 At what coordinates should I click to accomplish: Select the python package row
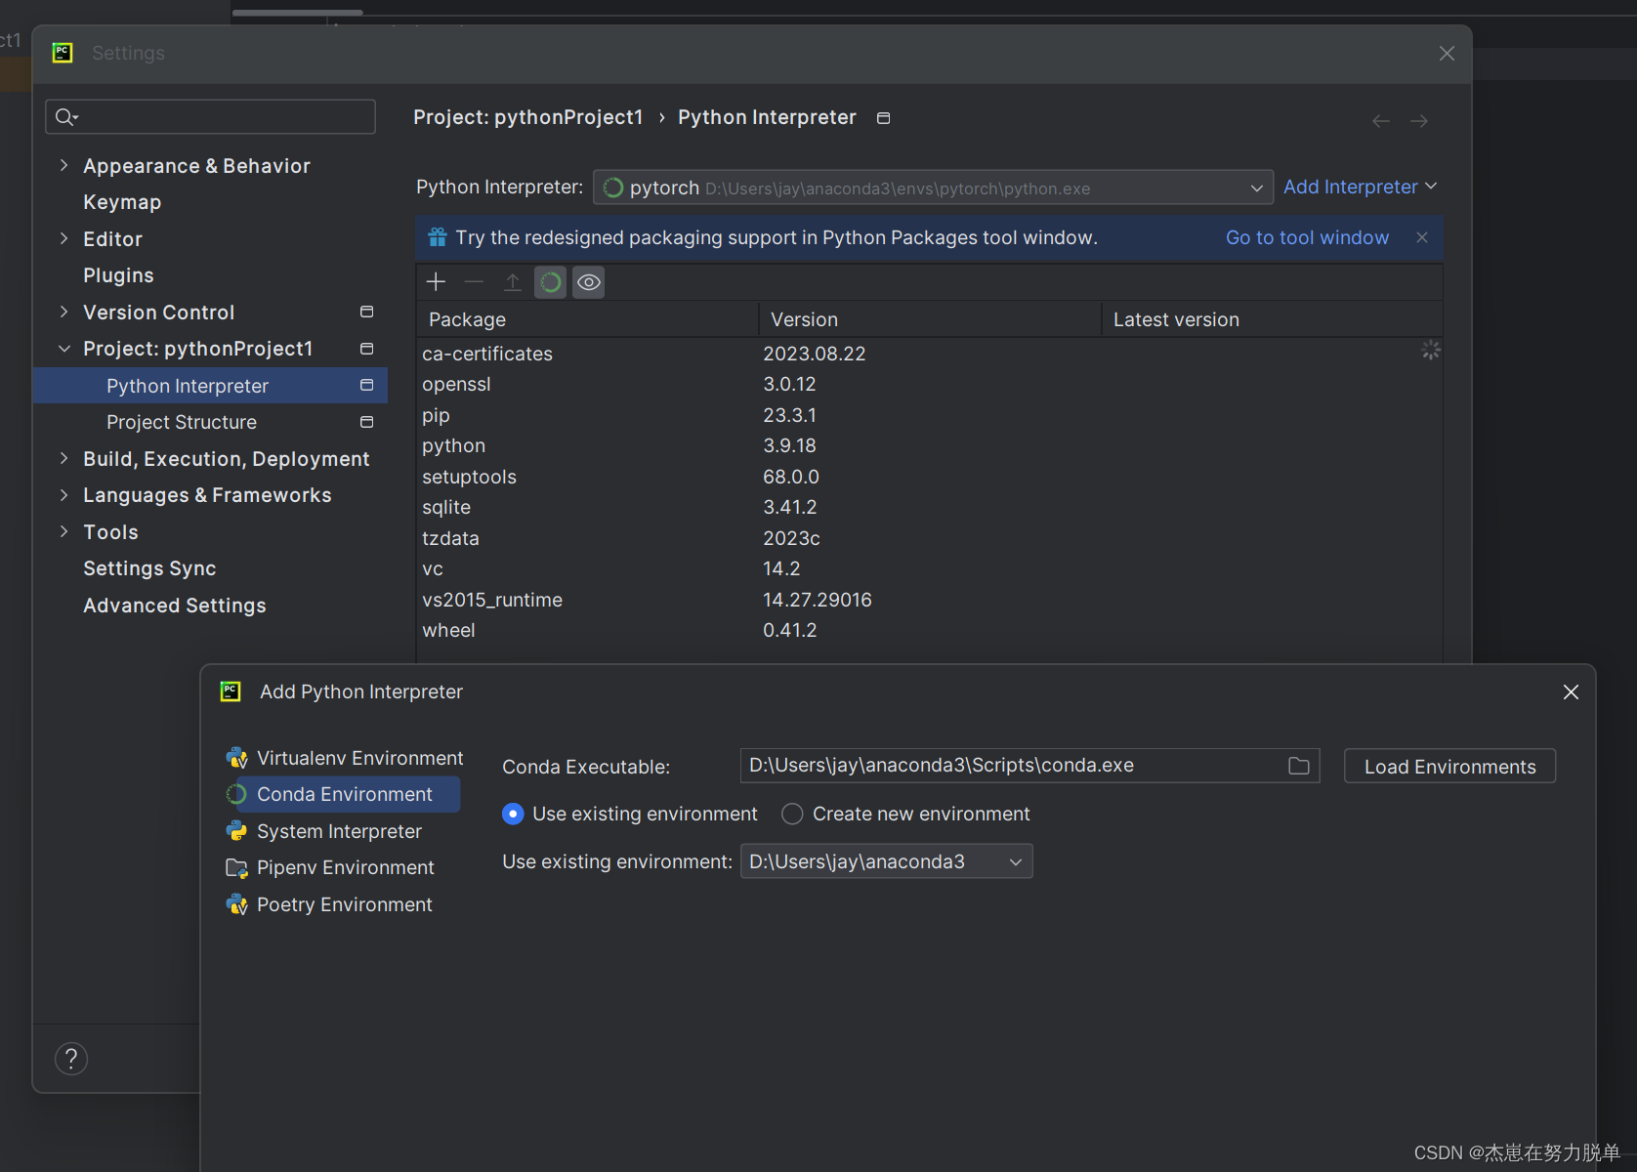click(929, 445)
